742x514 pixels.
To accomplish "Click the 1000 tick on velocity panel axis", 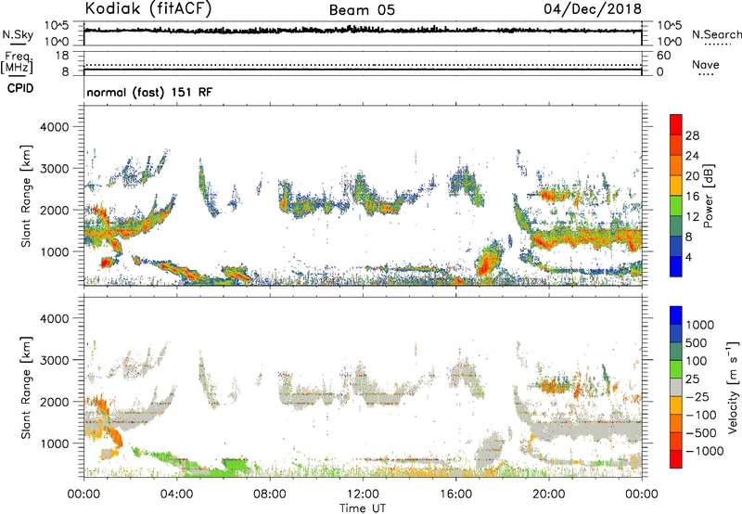I will coord(54,443).
